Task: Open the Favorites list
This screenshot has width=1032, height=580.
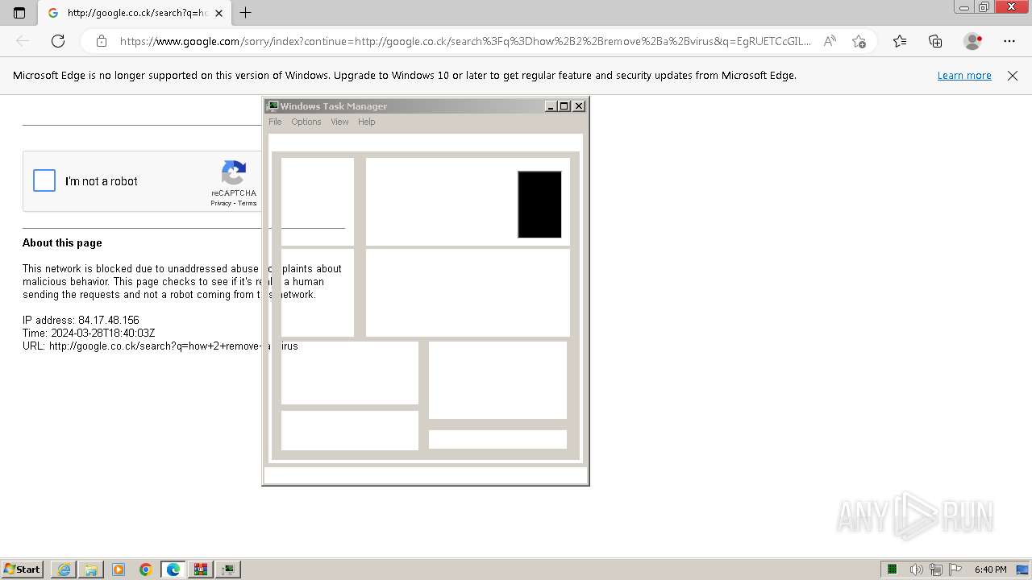Action: pos(900,41)
